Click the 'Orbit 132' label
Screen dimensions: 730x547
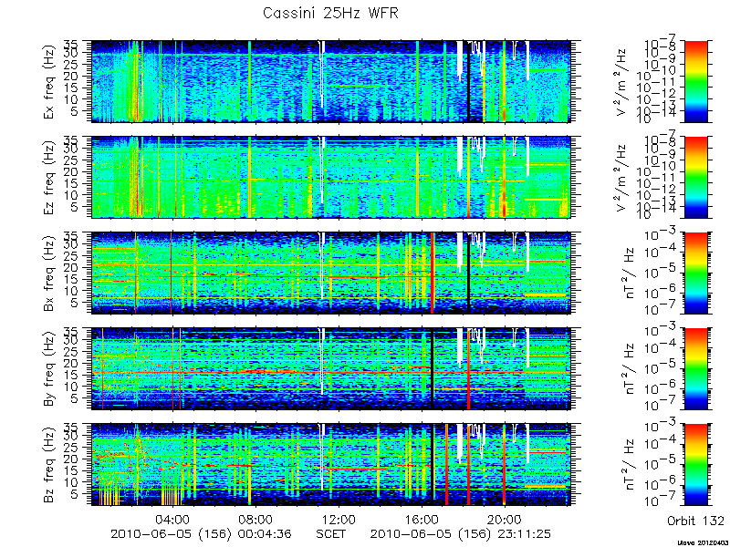pos(695,520)
